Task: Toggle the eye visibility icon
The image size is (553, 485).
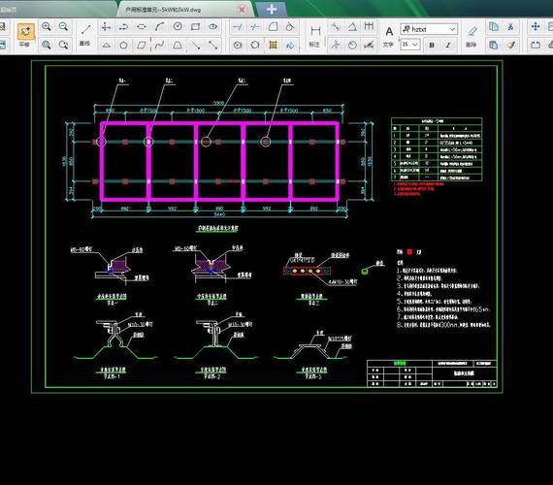Action: pos(212,27)
